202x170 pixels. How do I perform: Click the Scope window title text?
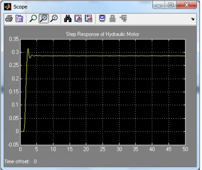[20, 7]
